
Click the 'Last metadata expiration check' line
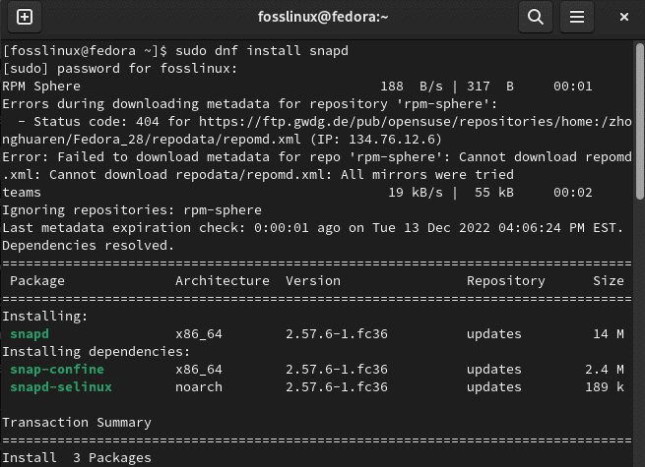tap(313, 228)
